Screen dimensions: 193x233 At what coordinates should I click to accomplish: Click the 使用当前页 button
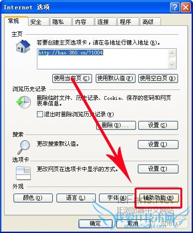[72, 78]
